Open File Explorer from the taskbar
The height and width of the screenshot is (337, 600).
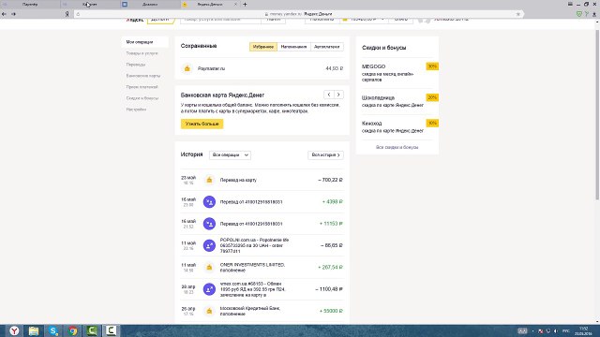coord(34,330)
